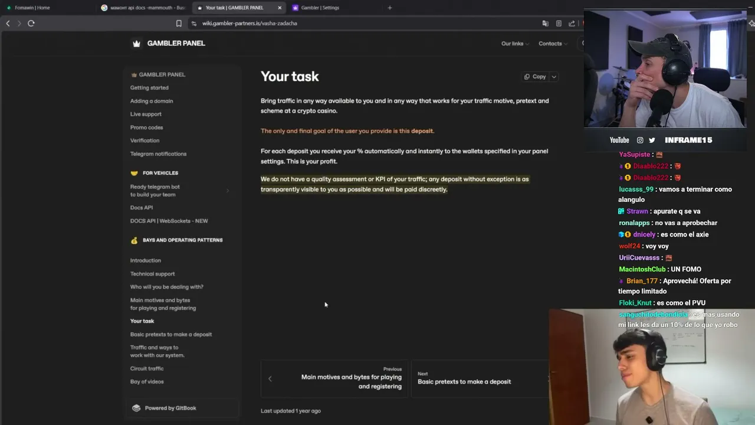Click the highlighted 'quality assessment or KPI' paragraph
The image size is (755, 425).
pyautogui.click(x=395, y=184)
